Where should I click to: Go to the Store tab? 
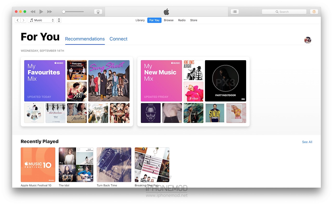tap(194, 20)
